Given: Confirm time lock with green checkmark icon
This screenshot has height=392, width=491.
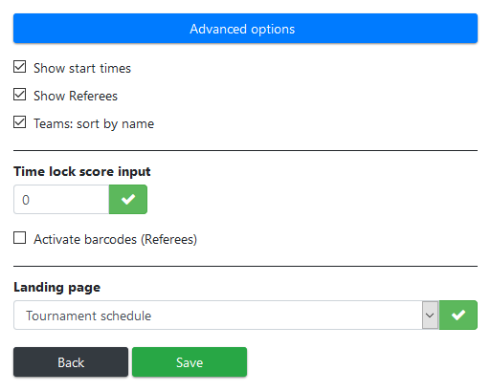Looking at the screenshot, I should [x=128, y=200].
